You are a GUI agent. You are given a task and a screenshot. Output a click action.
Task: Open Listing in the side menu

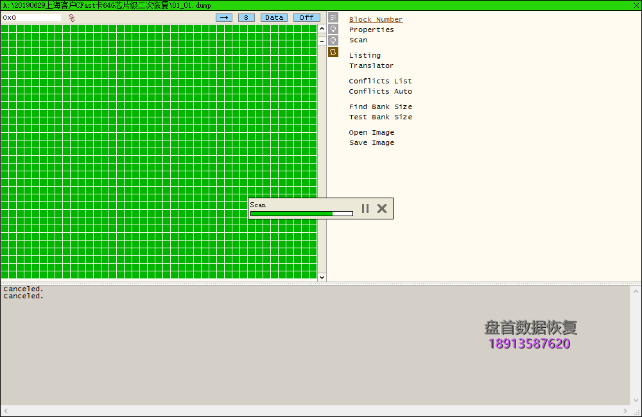click(x=365, y=56)
